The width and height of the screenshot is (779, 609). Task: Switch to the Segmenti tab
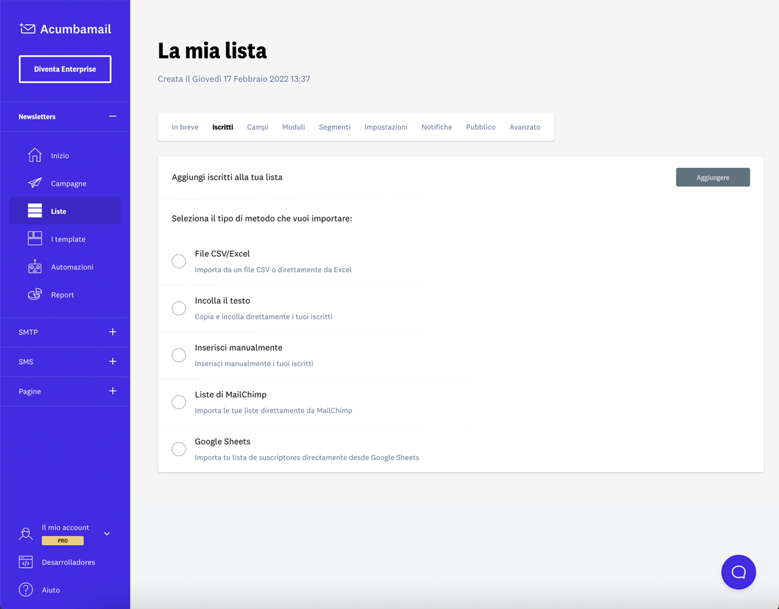tap(334, 127)
